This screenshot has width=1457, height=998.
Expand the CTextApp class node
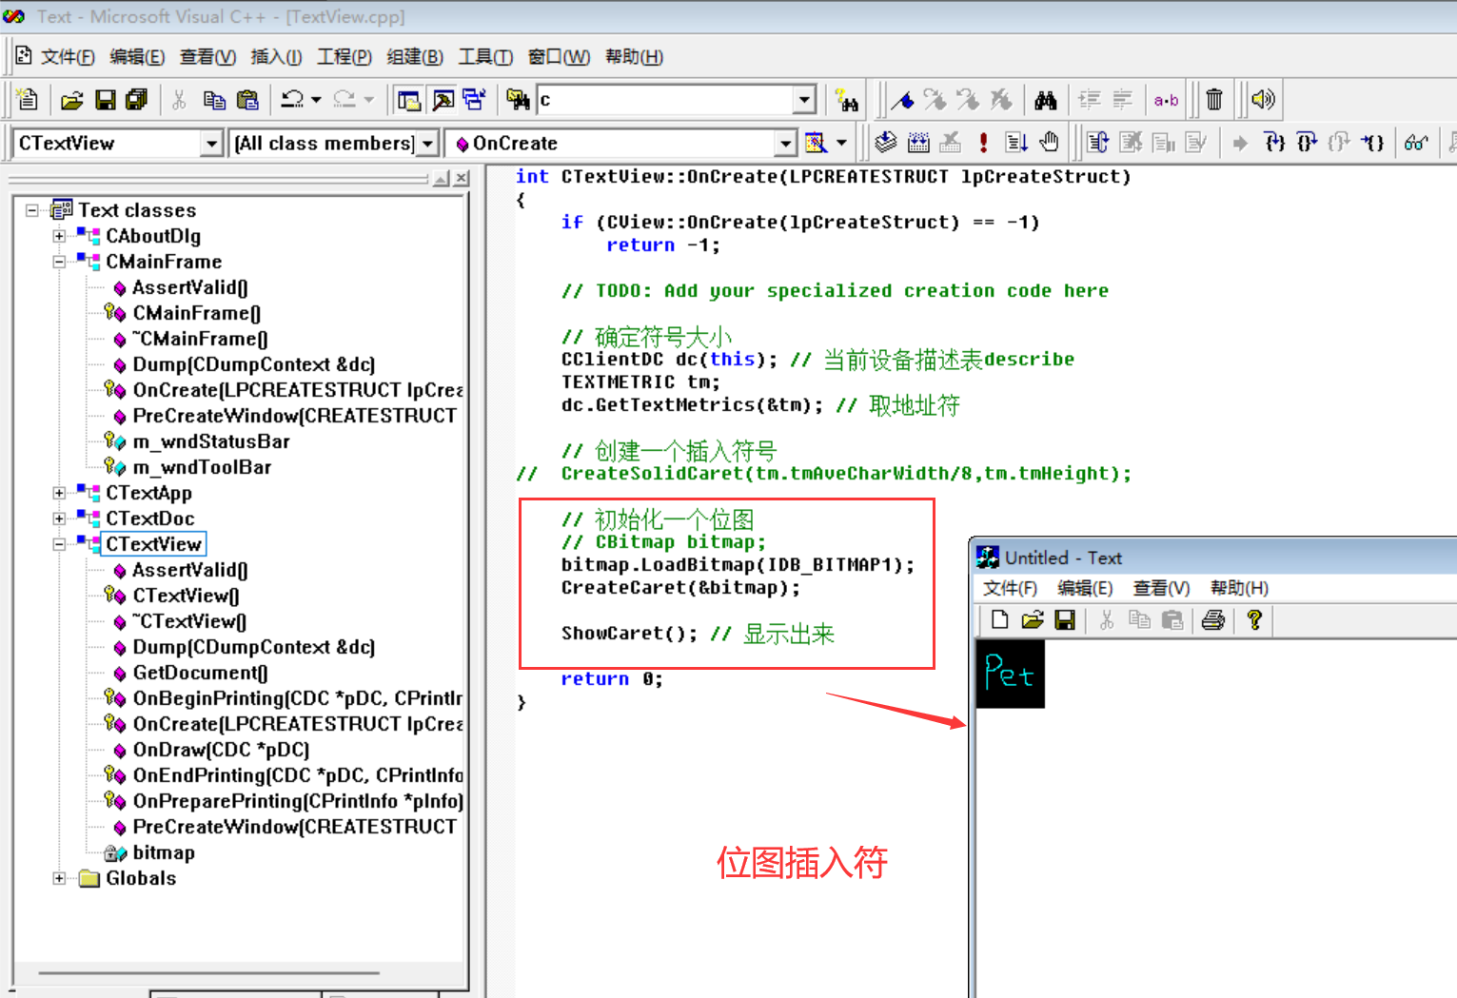click(x=59, y=493)
